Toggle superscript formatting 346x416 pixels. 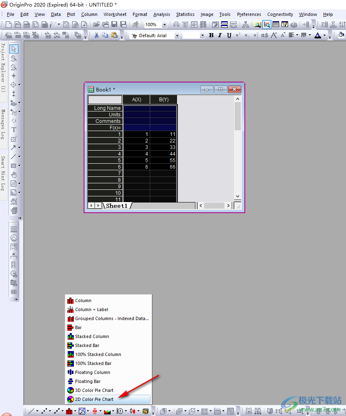(x=238, y=35)
